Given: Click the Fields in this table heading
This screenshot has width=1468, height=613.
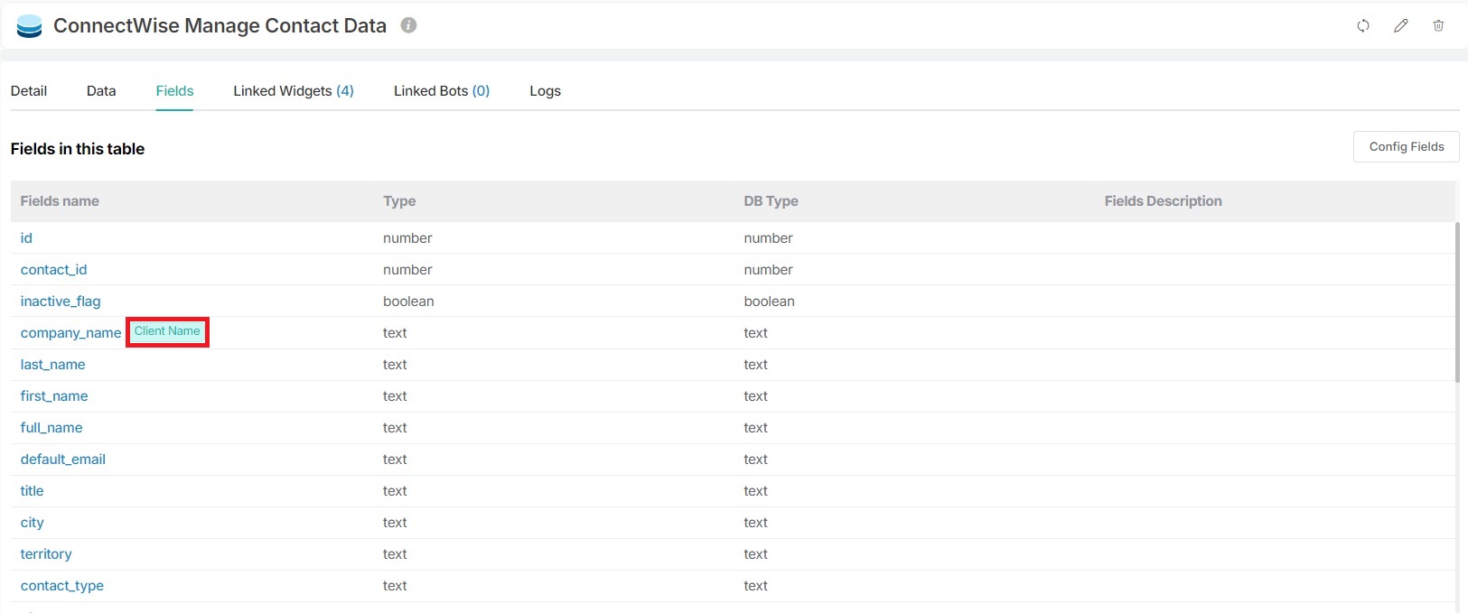Looking at the screenshot, I should (78, 148).
